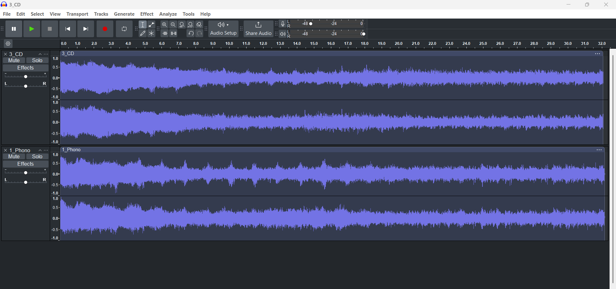Adjust the recording level slider
Viewport: 616px width, 289px height.
[x=311, y=24]
